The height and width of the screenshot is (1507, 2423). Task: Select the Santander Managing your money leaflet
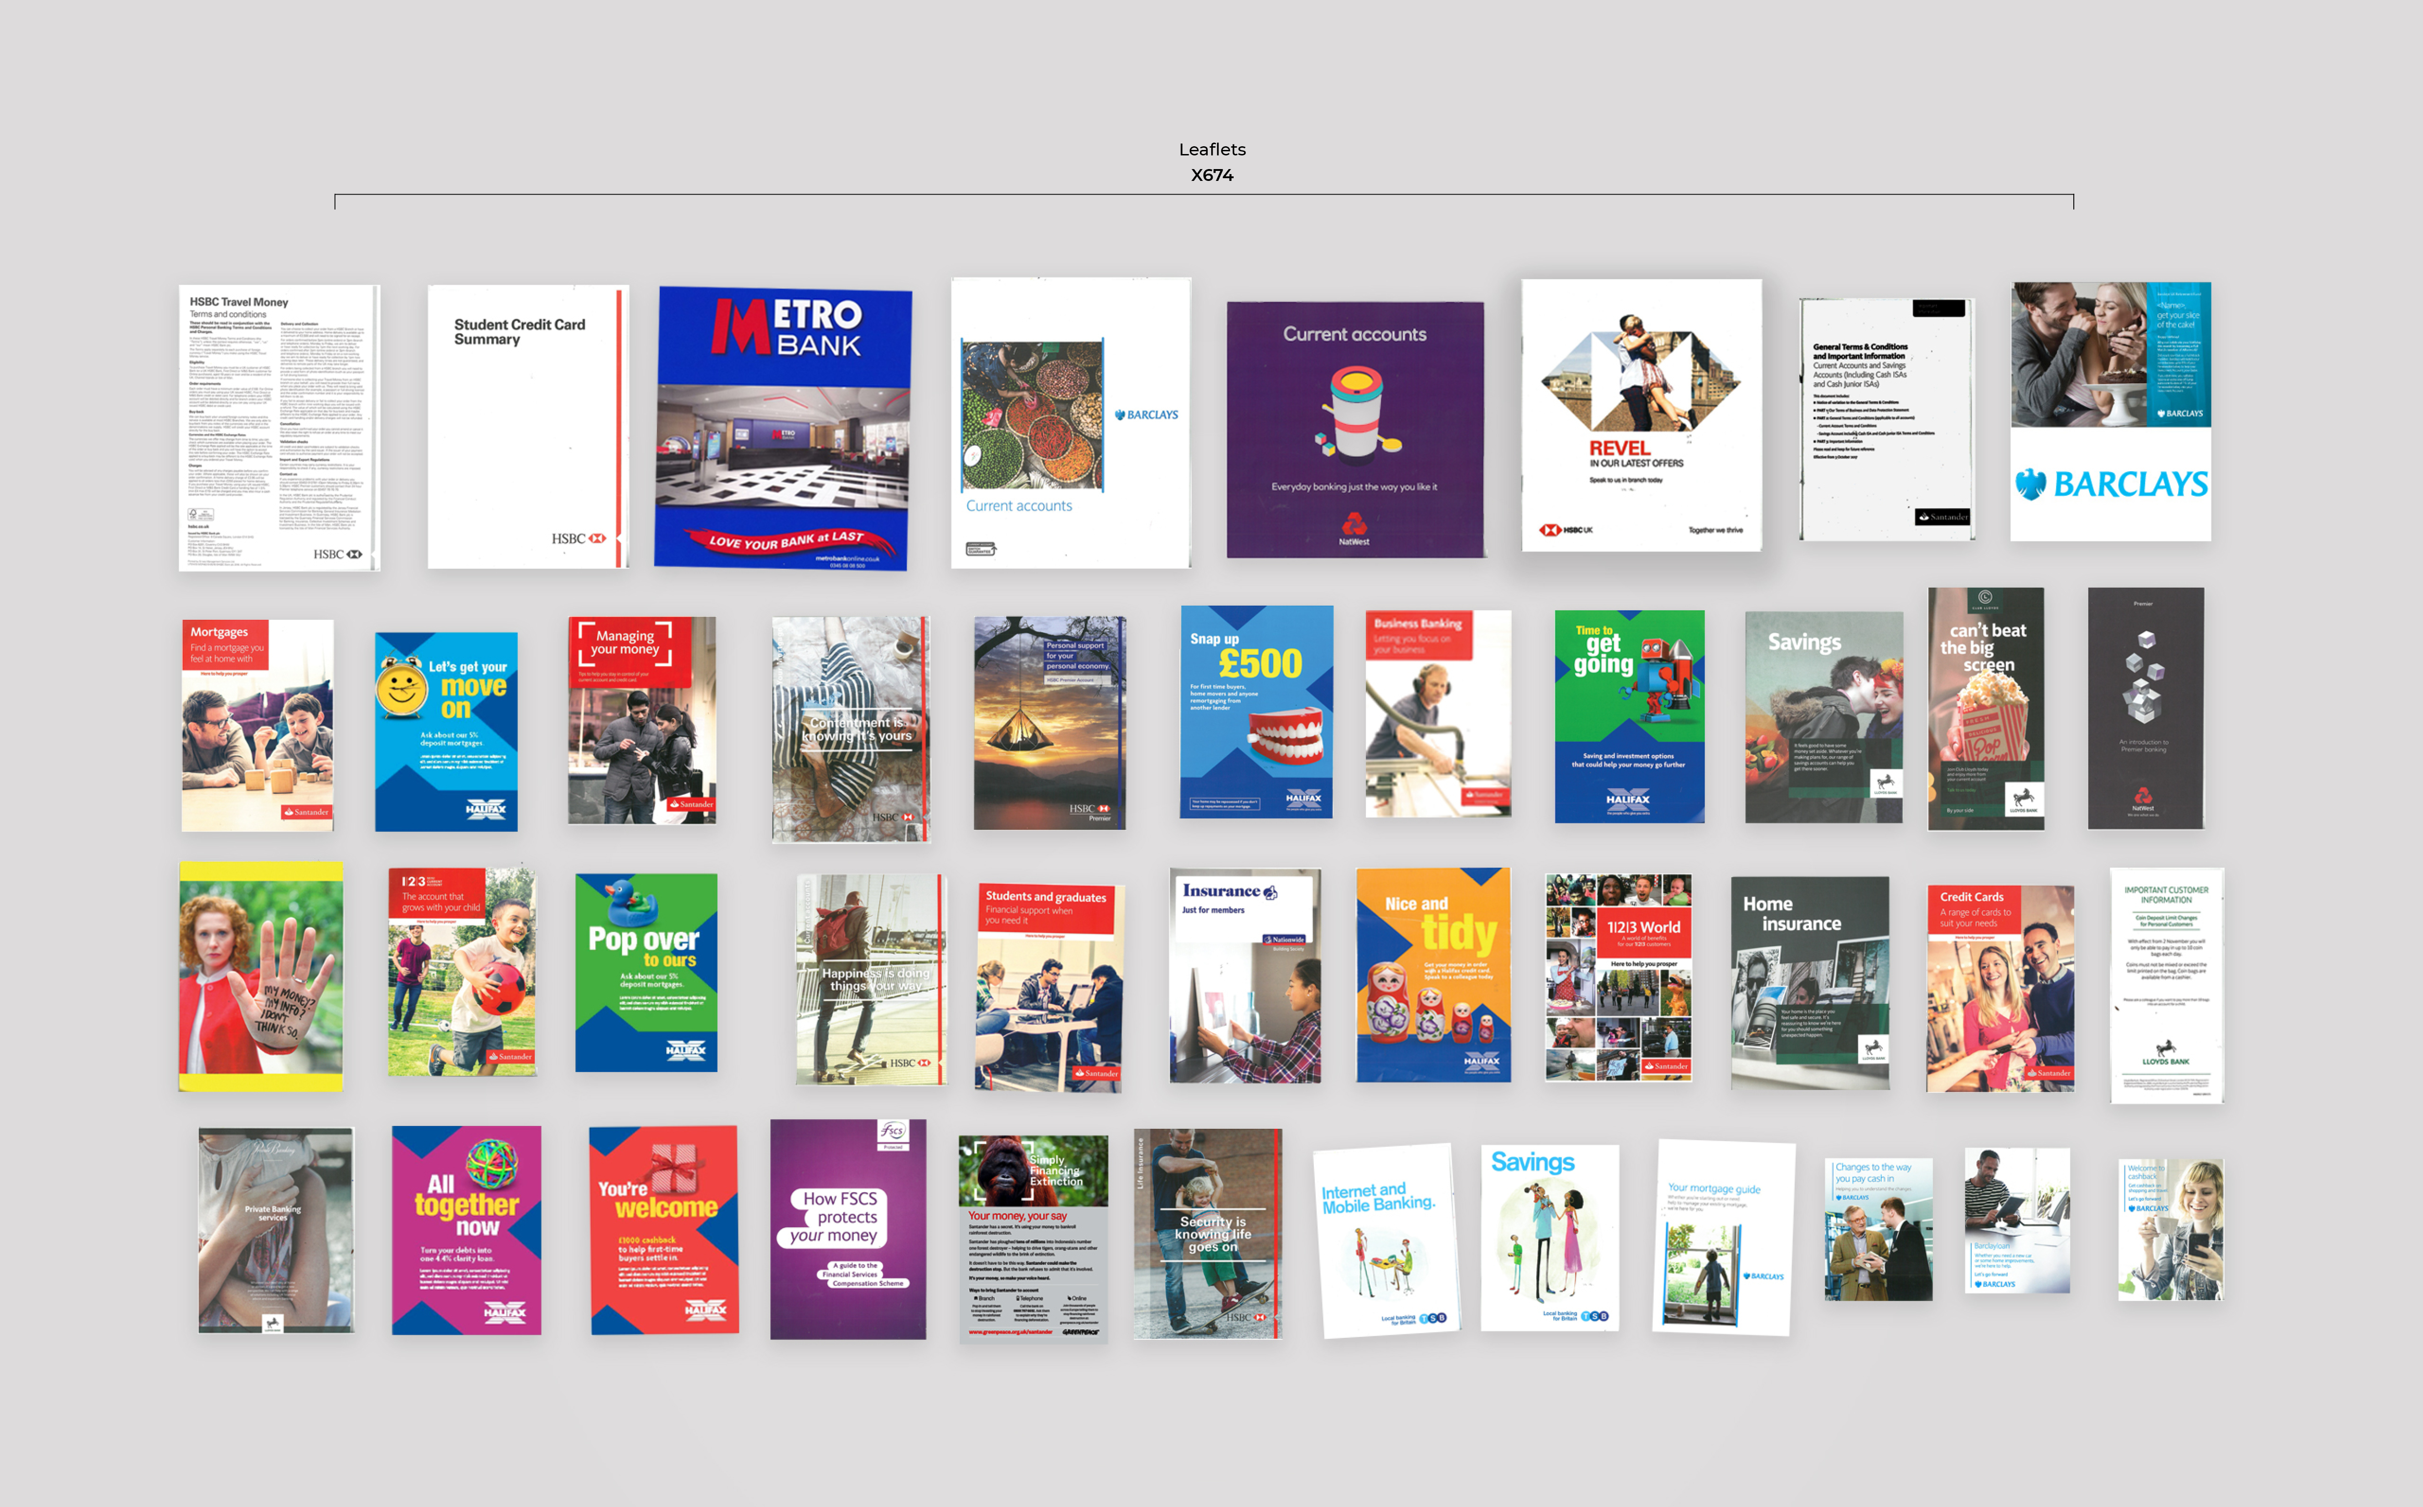tap(642, 720)
